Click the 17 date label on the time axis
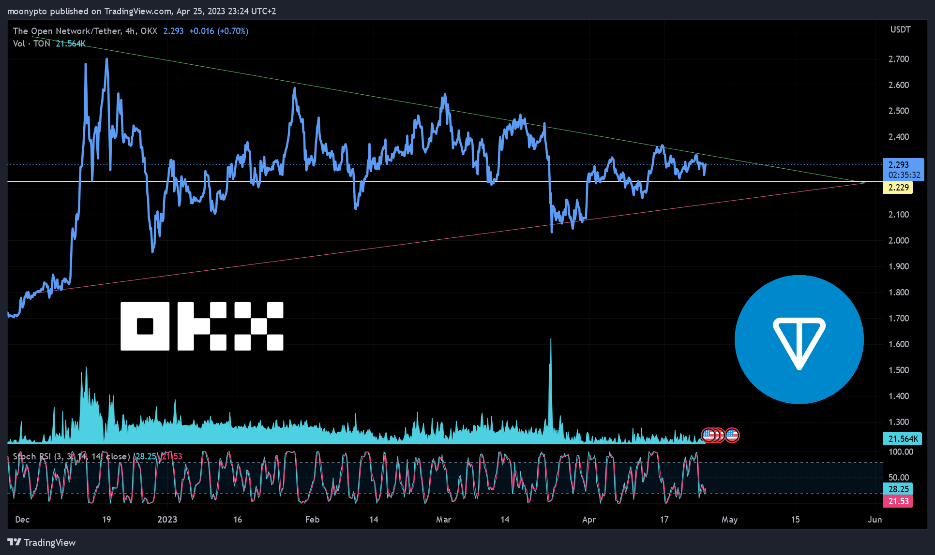The image size is (935, 555). [664, 520]
